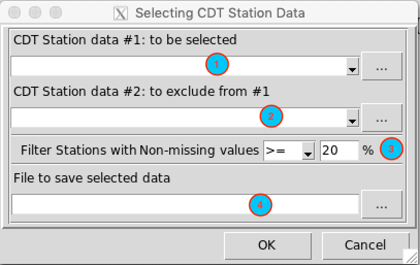
Task: Close the window using the leftmost title bar button
Action: click(14, 12)
